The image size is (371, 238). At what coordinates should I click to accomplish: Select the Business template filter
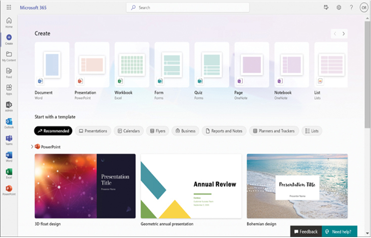tap(185, 131)
